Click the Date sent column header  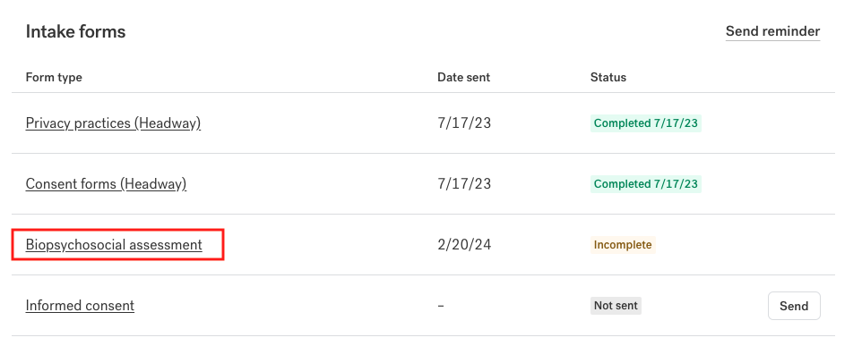pos(463,77)
